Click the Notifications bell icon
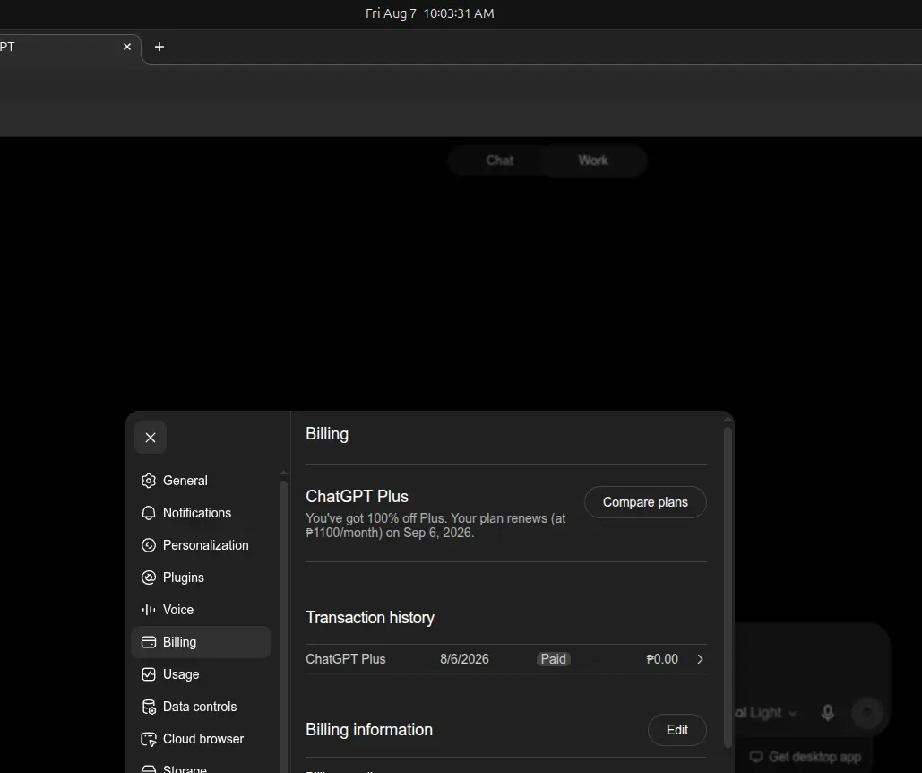Viewport: 922px width, 773px height. click(x=149, y=513)
